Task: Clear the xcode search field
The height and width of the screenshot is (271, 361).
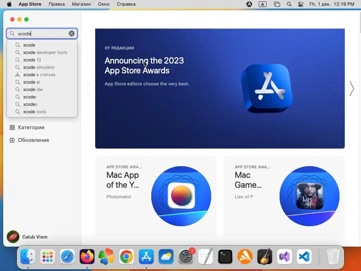Action: pyautogui.click(x=72, y=34)
